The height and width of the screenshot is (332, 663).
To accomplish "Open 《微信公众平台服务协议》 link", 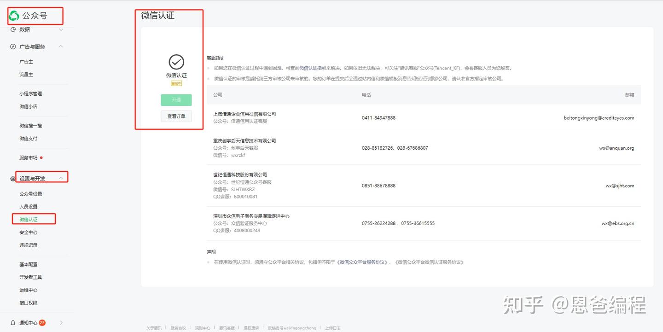I will (362, 262).
